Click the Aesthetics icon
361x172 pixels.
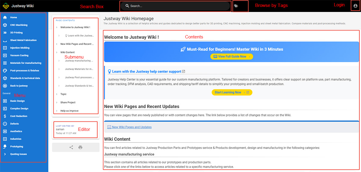tap(5, 131)
